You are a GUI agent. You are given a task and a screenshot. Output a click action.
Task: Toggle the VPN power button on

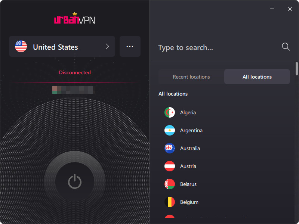coord(75,181)
